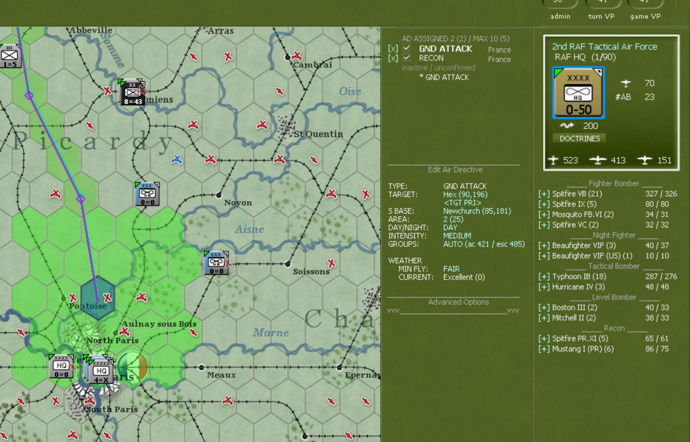Screen dimensions: 690x442
Task: Select the 1=5 unit counter near Abbeville
Action: coord(10,56)
